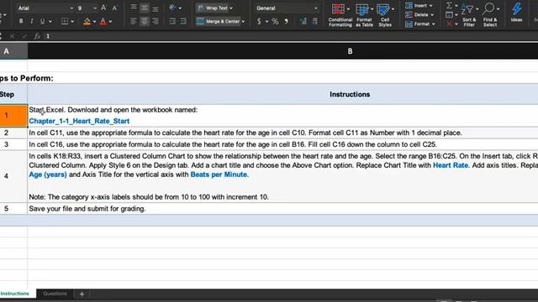
Task: Open the cells Format menu
Action: (x=420, y=24)
